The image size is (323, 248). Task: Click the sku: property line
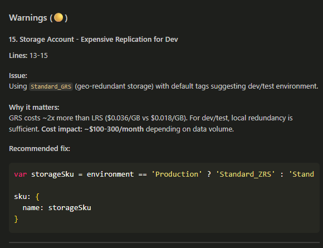tap(27, 197)
